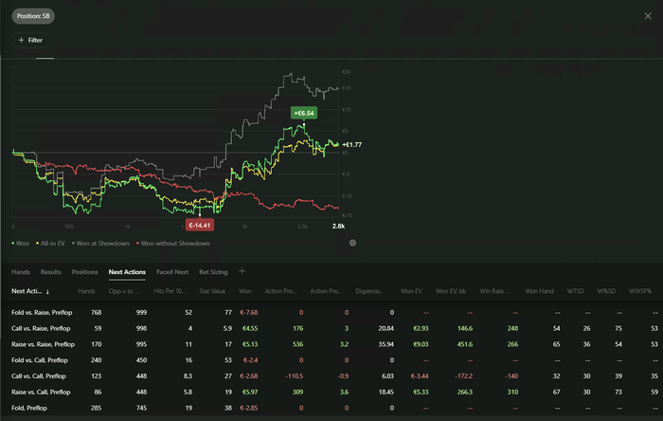Select the Call vs. Raise, Preflop row
Viewport: 663px width, 421px height.
pos(331,328)
